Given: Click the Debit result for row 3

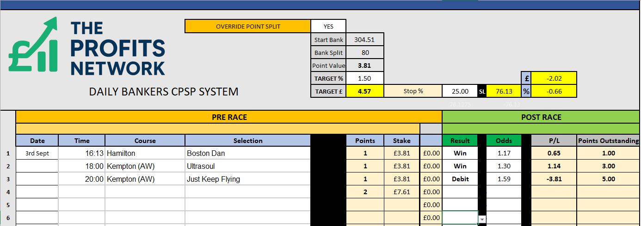Looking at the screenshot, I should pyautogui.click(x=460, y=179).
